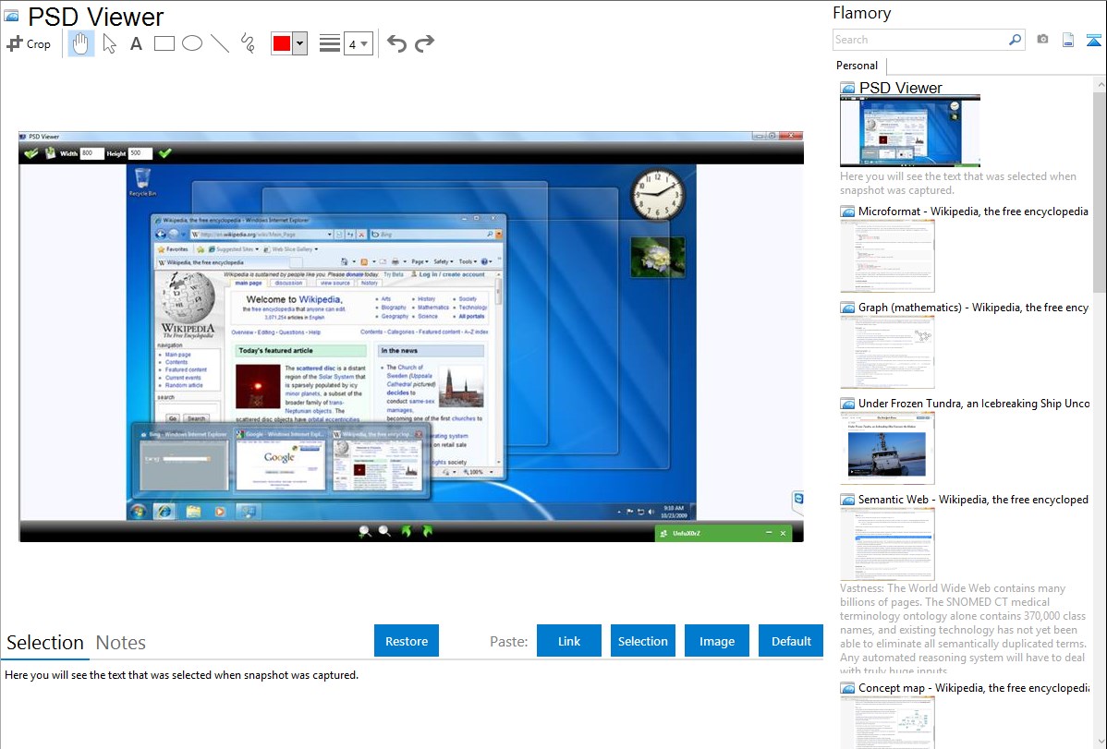This screenshot has width=1107, height=749.
Task: Choose the straight line drawing tool
Action: point(220,43)
